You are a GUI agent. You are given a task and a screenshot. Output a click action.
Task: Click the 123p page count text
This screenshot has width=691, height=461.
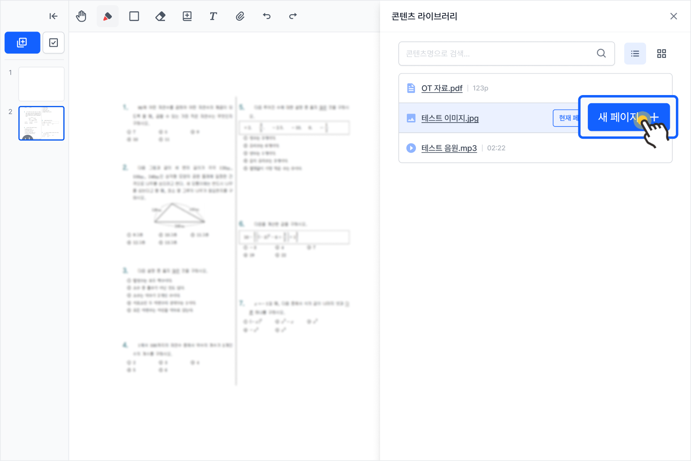480,88
